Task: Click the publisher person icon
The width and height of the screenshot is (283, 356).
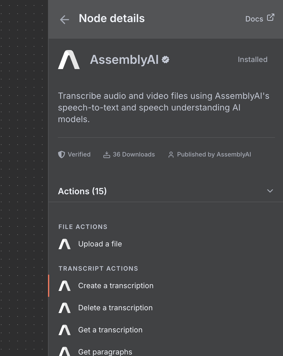Action: 171,155
